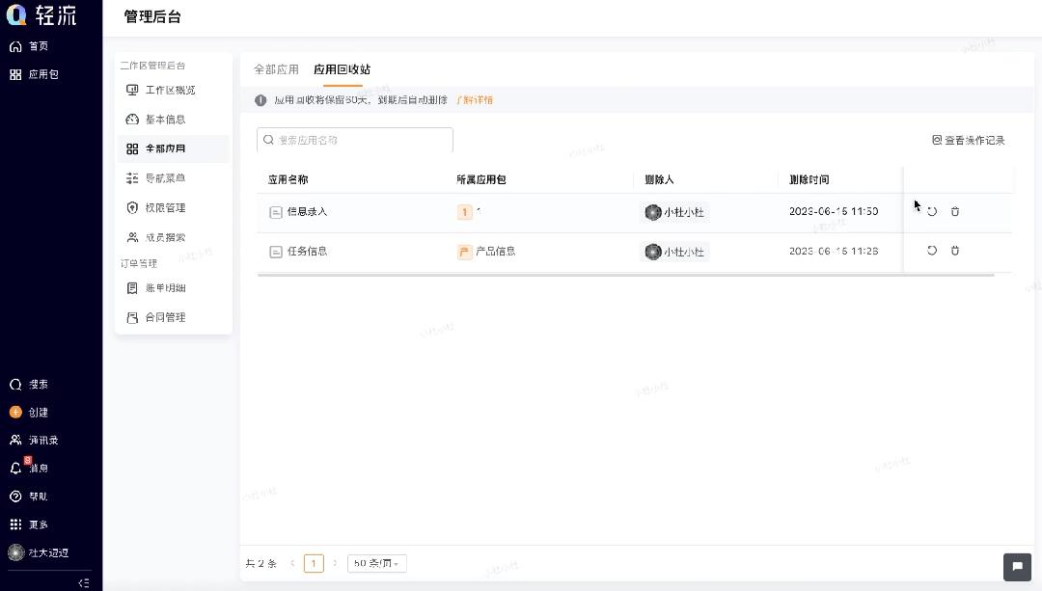1042x591 pixels.
Task: Restore the 信息录入 app from recycle bin
Action: point(931,211)
